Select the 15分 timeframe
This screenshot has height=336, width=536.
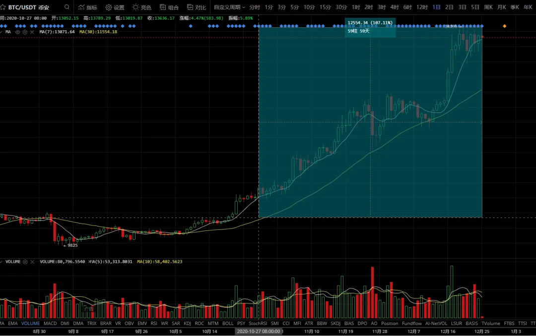(x=325, y=7)
